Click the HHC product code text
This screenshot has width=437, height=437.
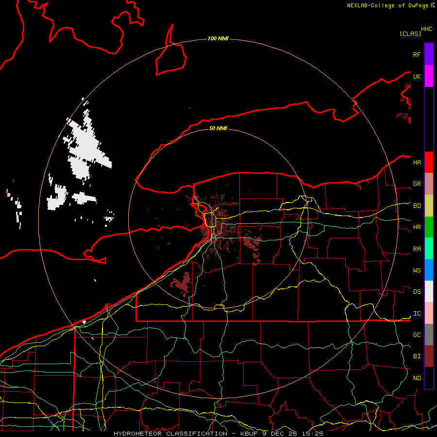(x=427, y=29)
